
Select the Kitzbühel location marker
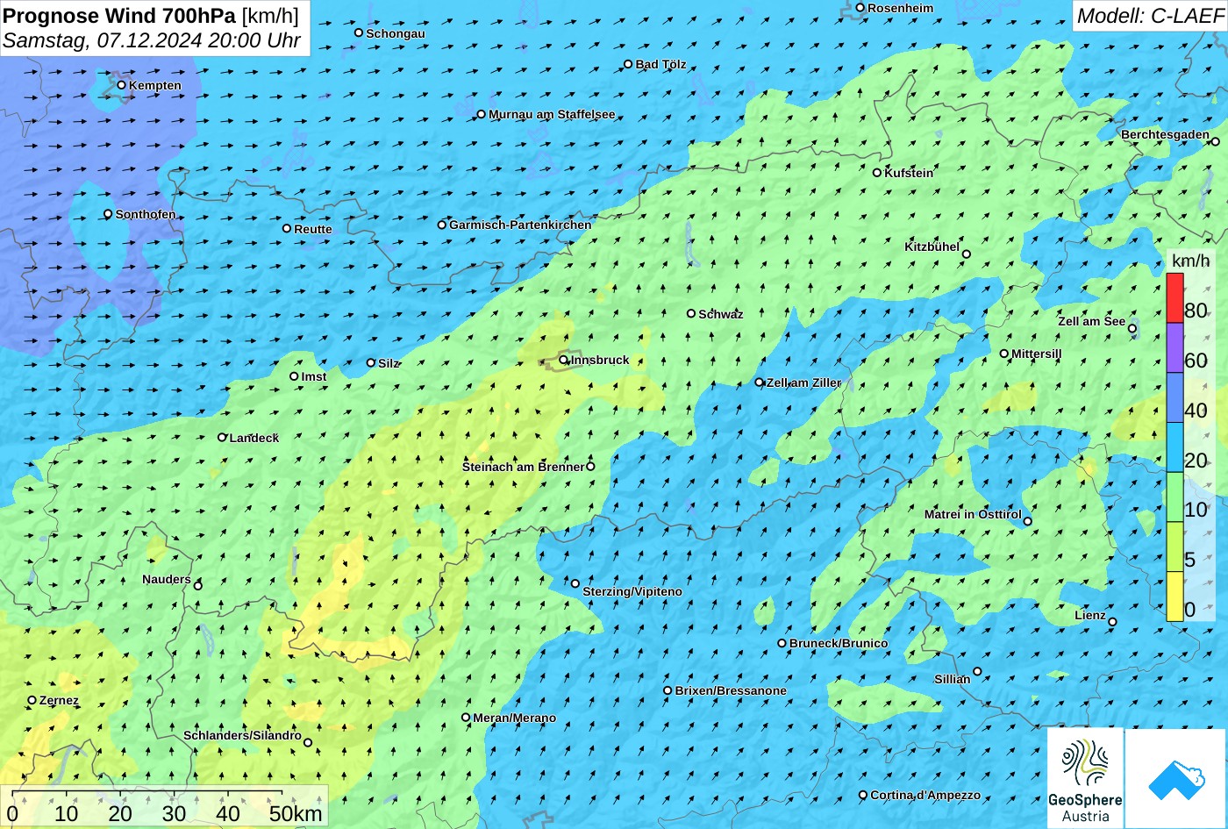[967, 254]
